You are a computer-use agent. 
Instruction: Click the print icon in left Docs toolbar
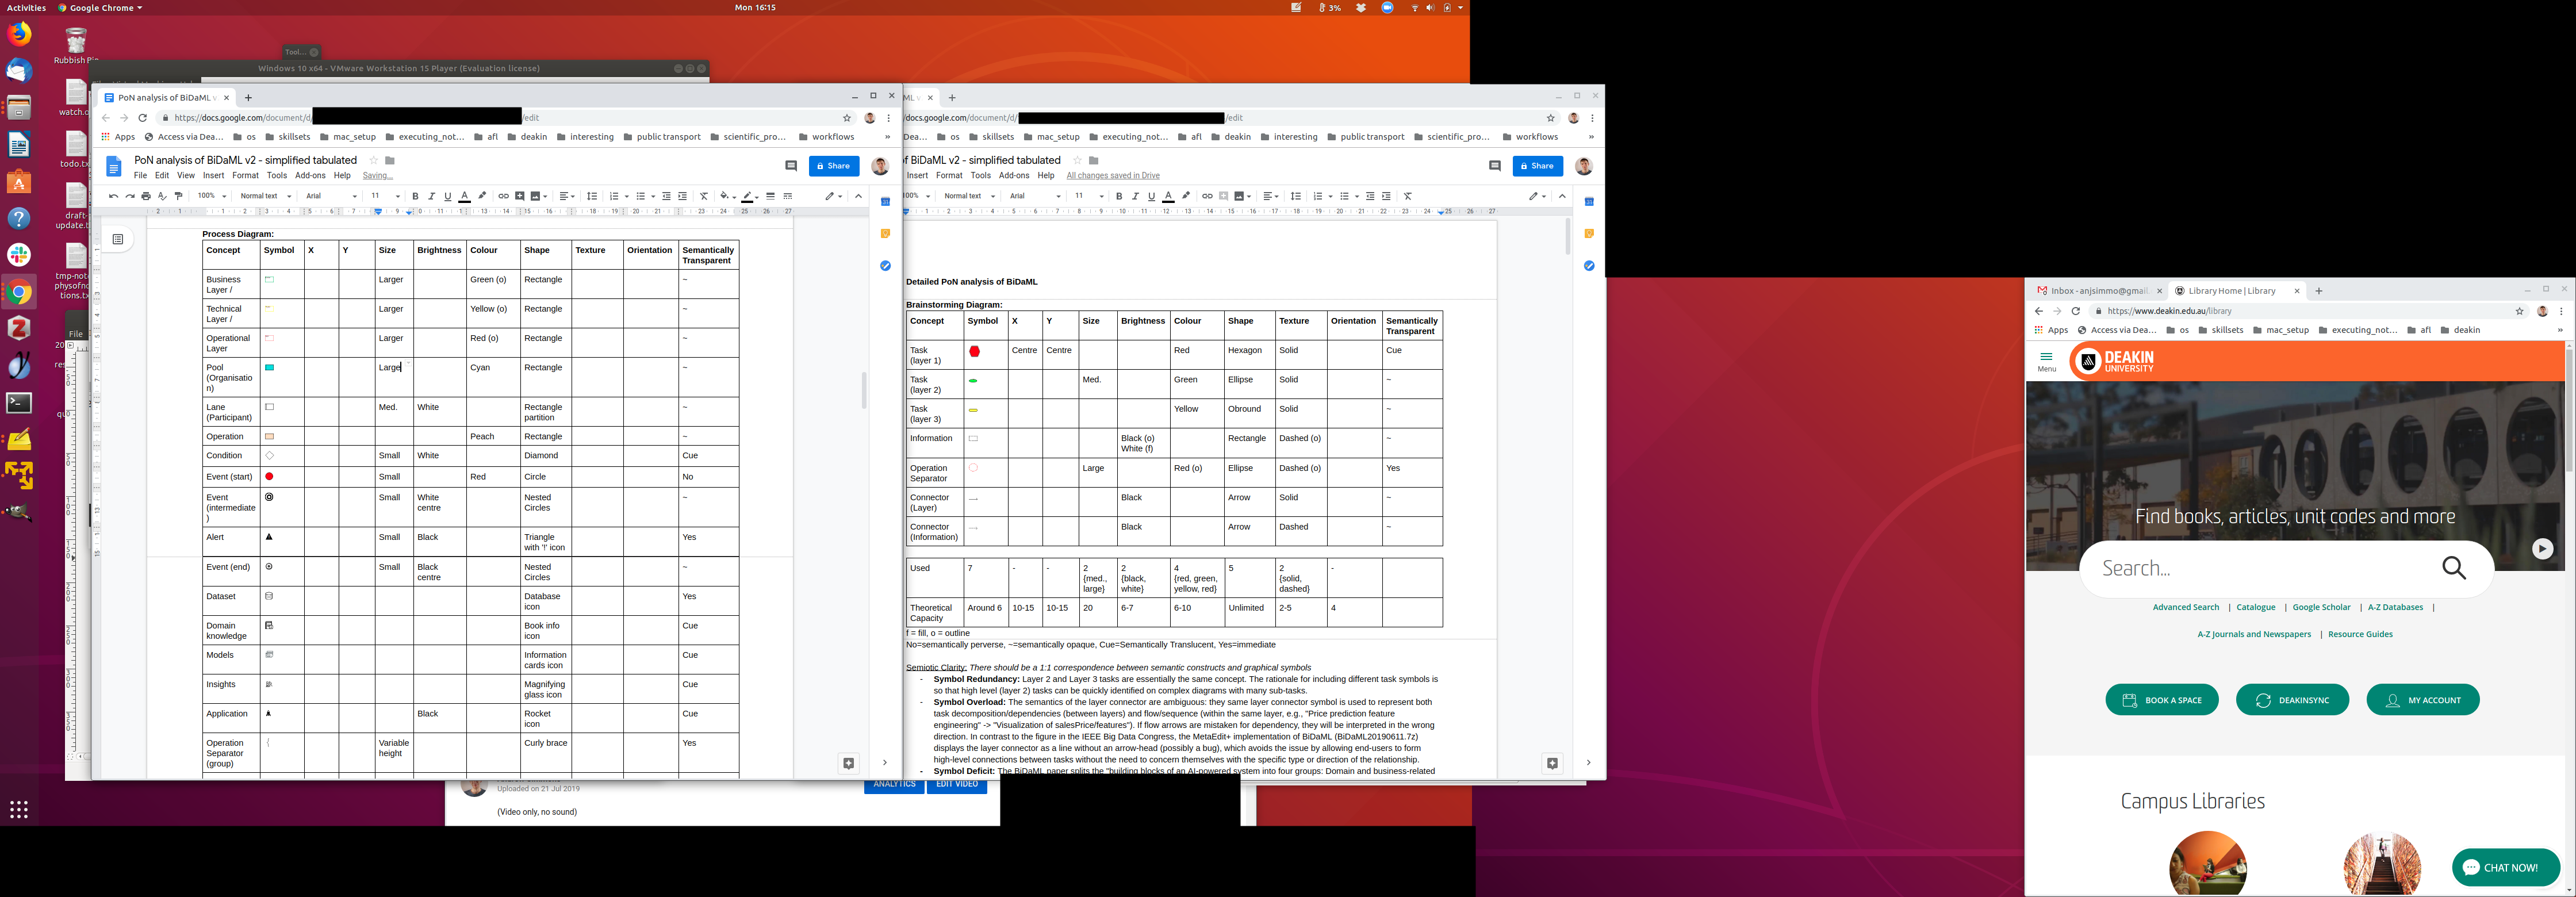tap(146, 196)
